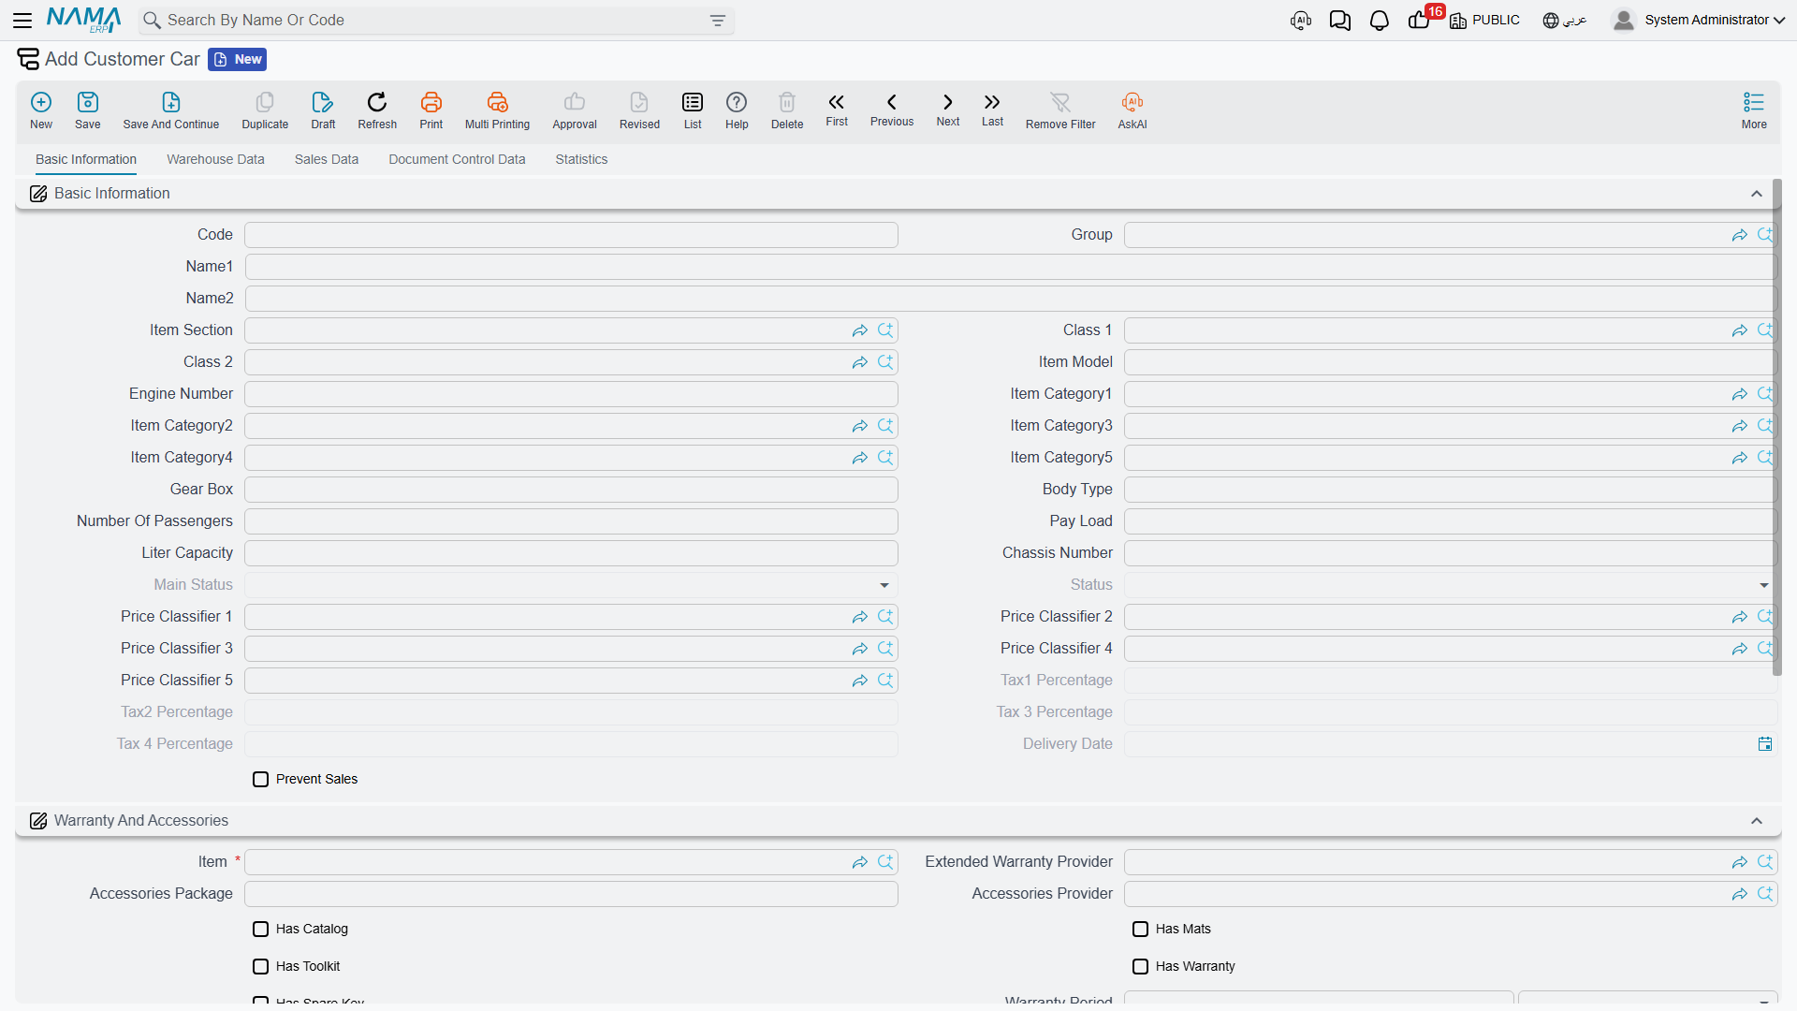Click the PUBLIC company button
The height and width of the screenshot is (1011, 1797).
coord(1485,20)
